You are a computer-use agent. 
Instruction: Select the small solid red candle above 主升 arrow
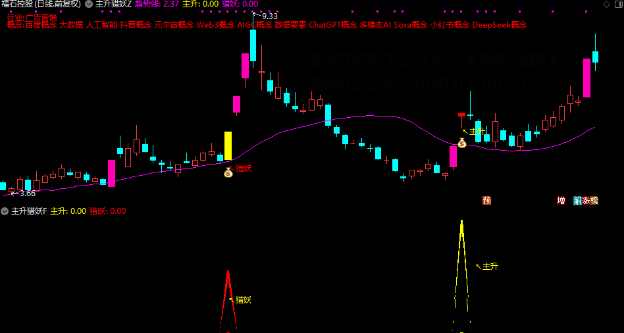point(461,115)
